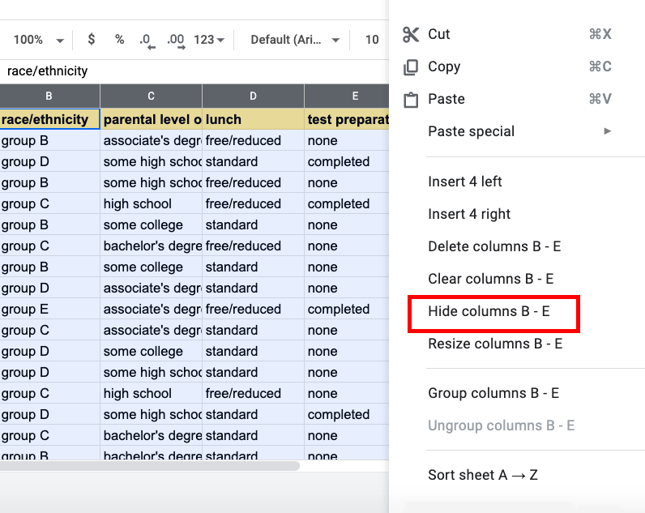Click the Paste clipboard icon
Image resolution: width=645 pixels, height=513 pixels.
pos(411,100)
